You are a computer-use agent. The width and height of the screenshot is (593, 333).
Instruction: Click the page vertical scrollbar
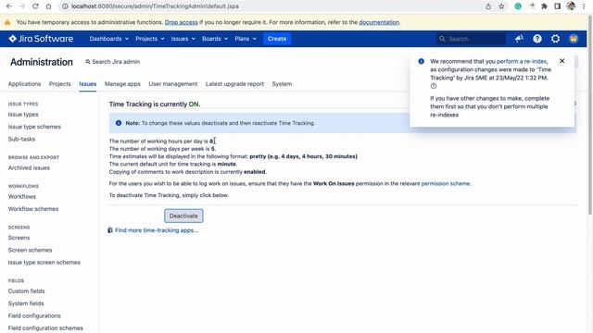590,115
